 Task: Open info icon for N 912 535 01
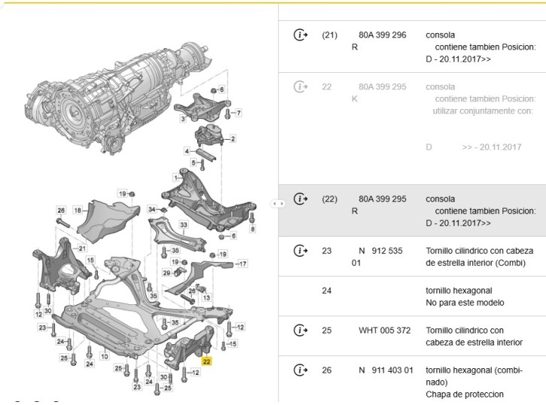(x=301, y=250)
